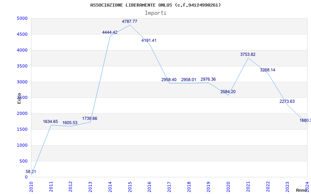Click the x-axis year 2013

[x=90, y=187]
